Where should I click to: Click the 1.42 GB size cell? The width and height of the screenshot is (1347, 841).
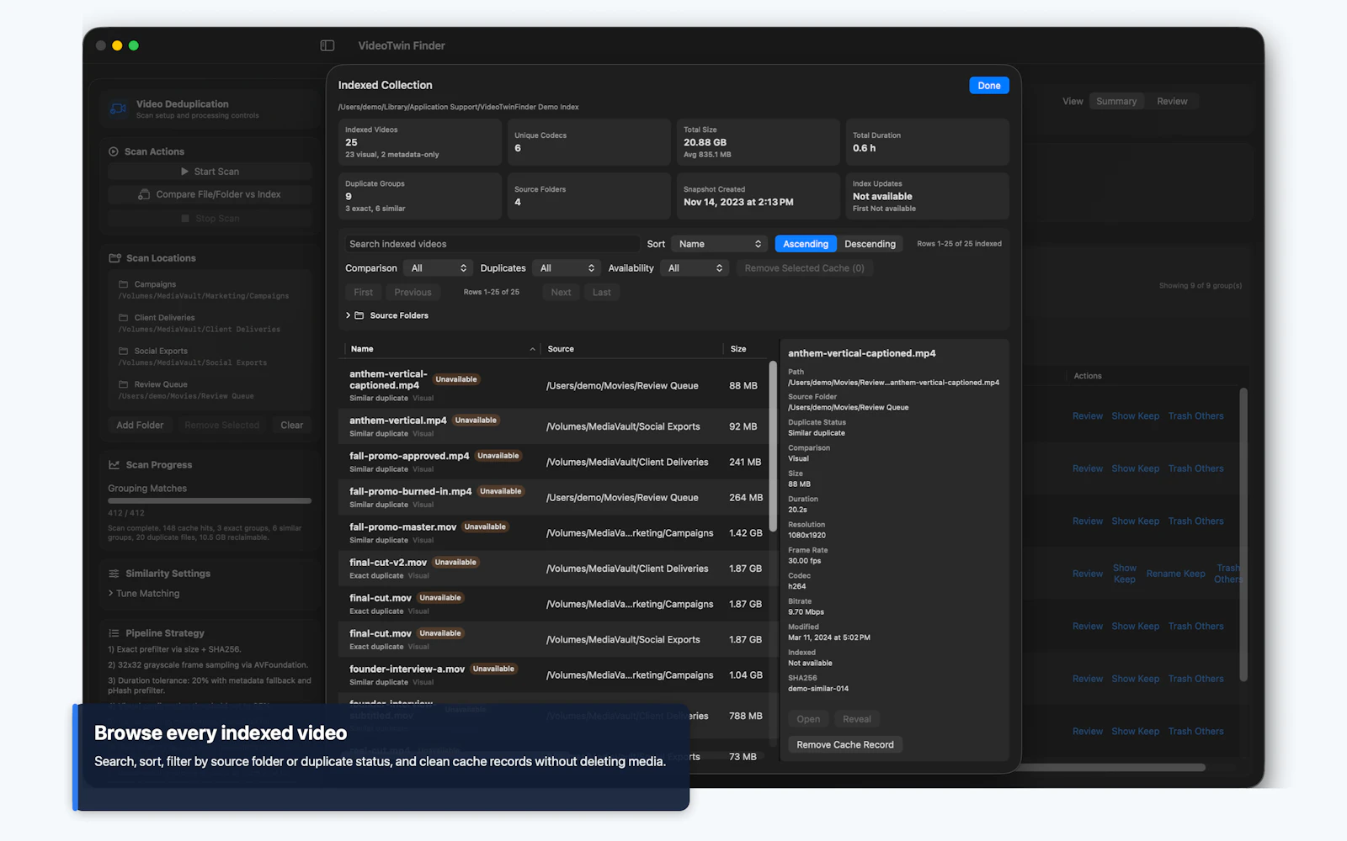click(x=745, y=533)
